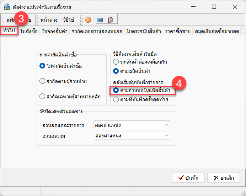The height and width of the screenshot is (196, 246).
Task: Select ตามที่บันทึกครั้งสุดท้าย radio option
Action: 116,100
